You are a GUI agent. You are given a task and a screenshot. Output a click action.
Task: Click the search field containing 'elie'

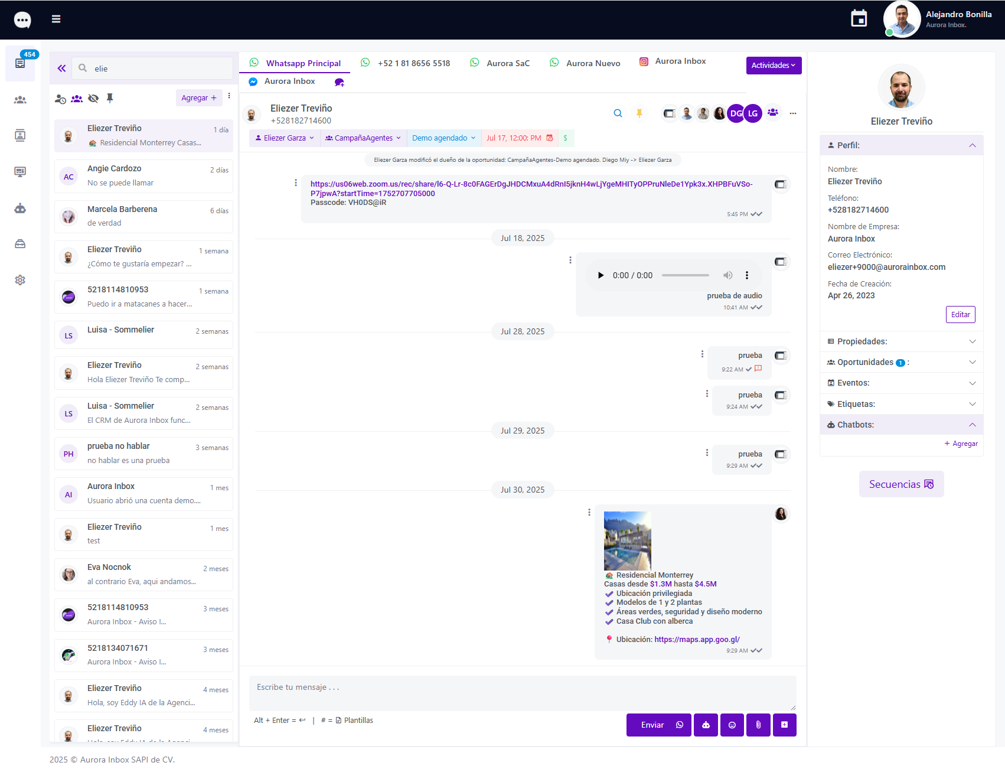pyautogui.click(x=152, y=69)
